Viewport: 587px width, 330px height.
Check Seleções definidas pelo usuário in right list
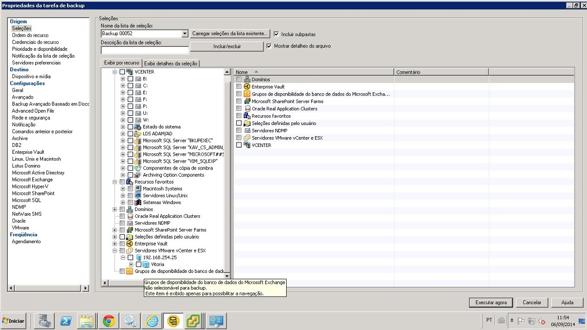(x=239, y=123)
